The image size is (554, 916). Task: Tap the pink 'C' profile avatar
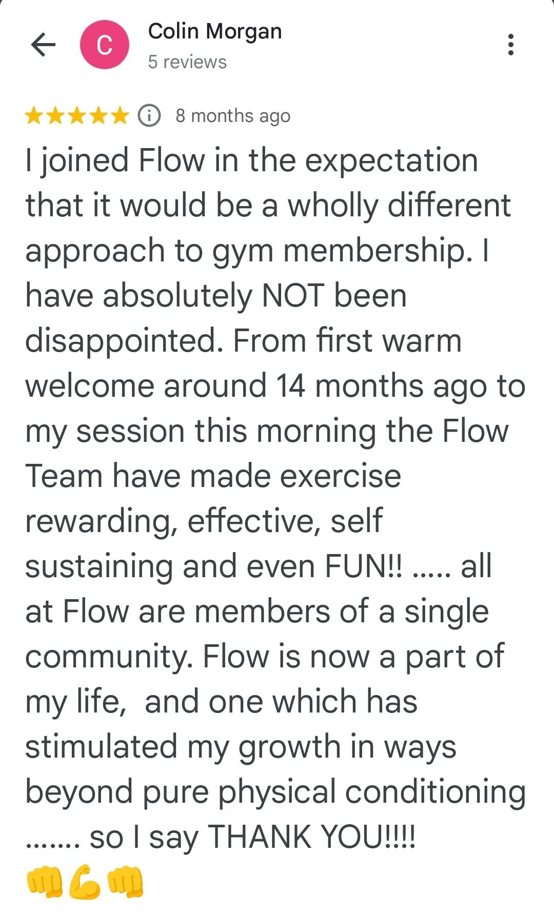tap(105, 45)
